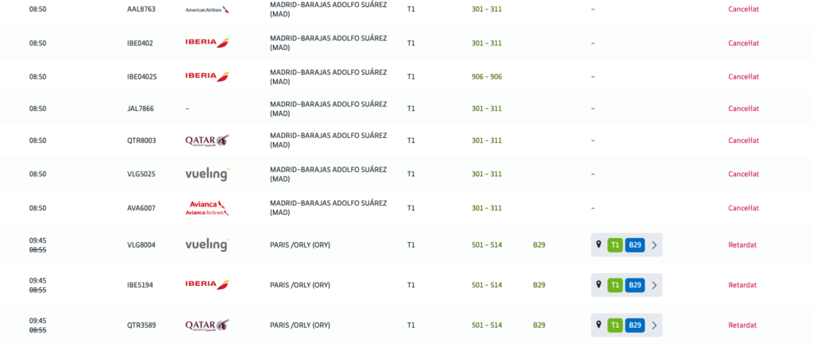The image size is (813, 354).
Task: Click the Qatar Airways logo for QTR3589
Action: pos(206,325)
